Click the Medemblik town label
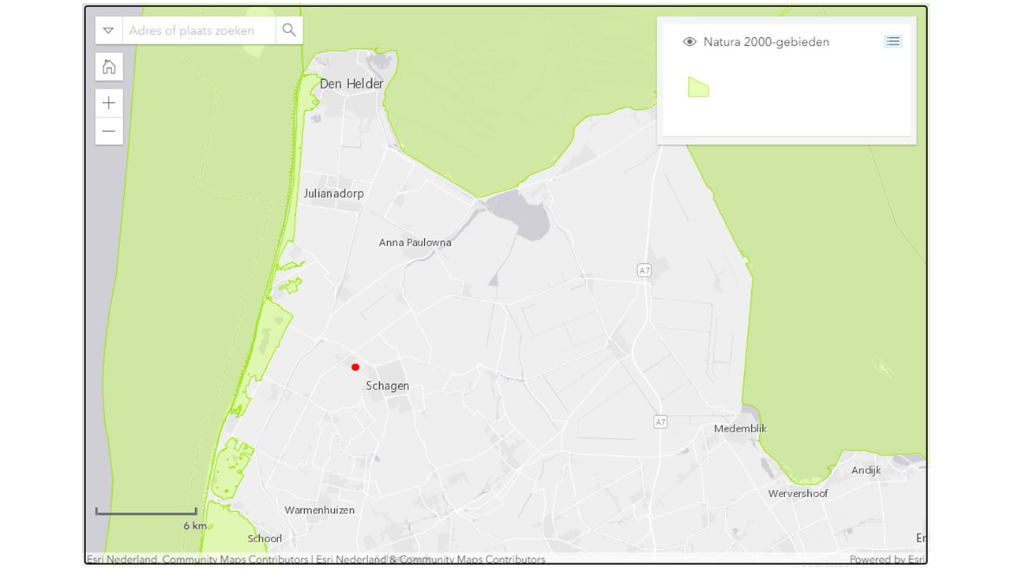 (x=740, y=428)
